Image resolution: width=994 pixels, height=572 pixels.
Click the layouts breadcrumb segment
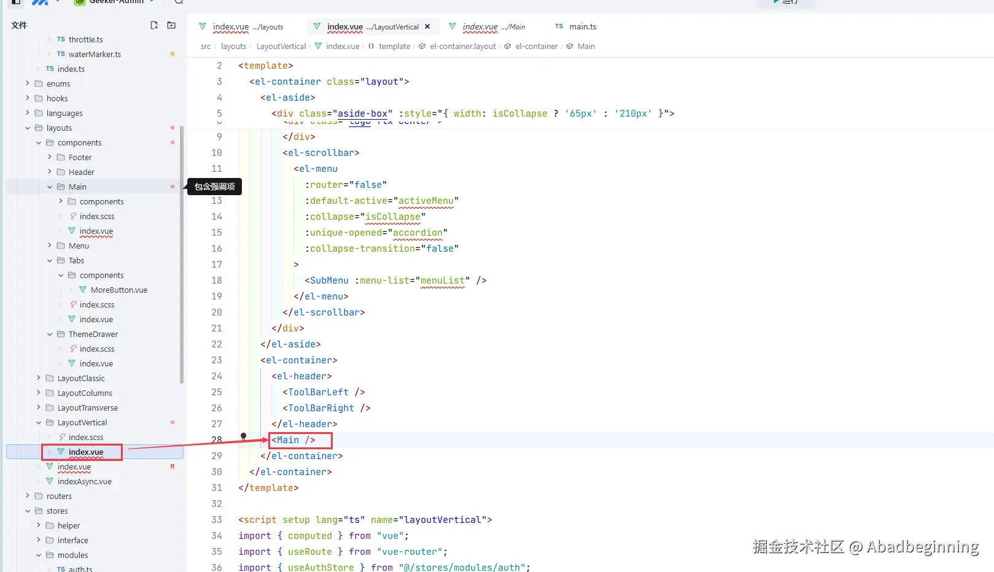(233, 47)
